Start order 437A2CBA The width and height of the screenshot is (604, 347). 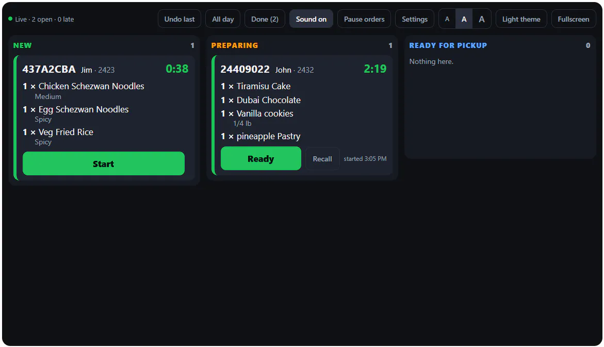(x=104, y=163)
